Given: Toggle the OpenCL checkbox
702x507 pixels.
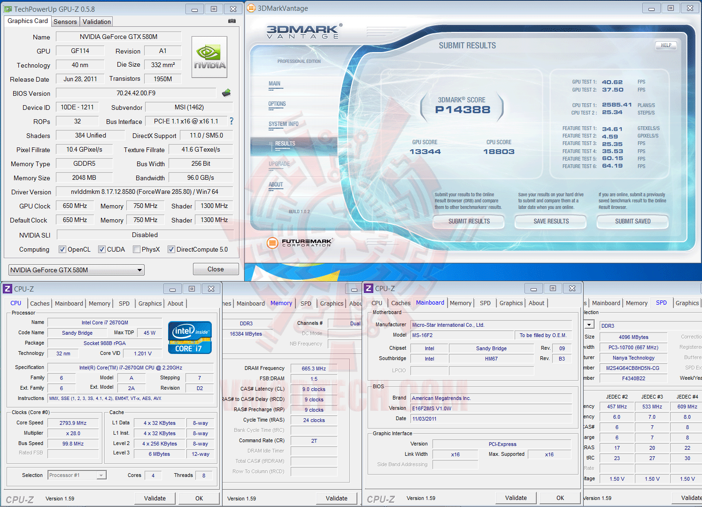Looking at the screenshot, I should pyautogui.click(x=62, y=249).
